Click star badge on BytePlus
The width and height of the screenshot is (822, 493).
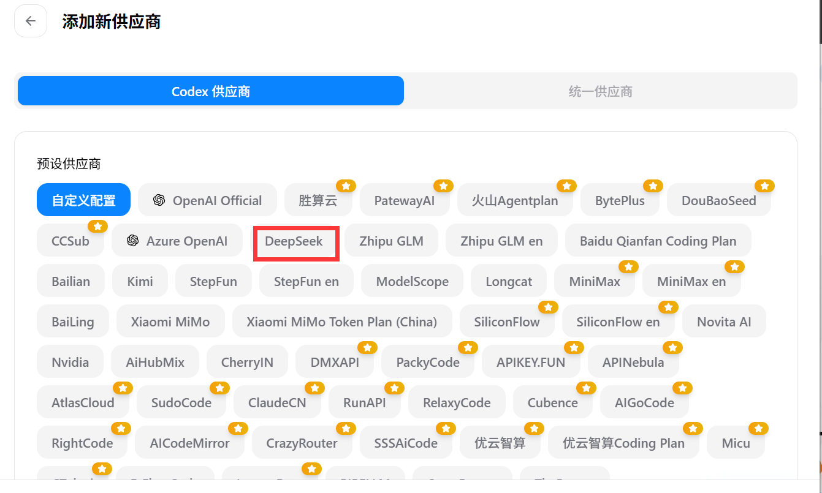pyautogui.click(x=653, y=186)
